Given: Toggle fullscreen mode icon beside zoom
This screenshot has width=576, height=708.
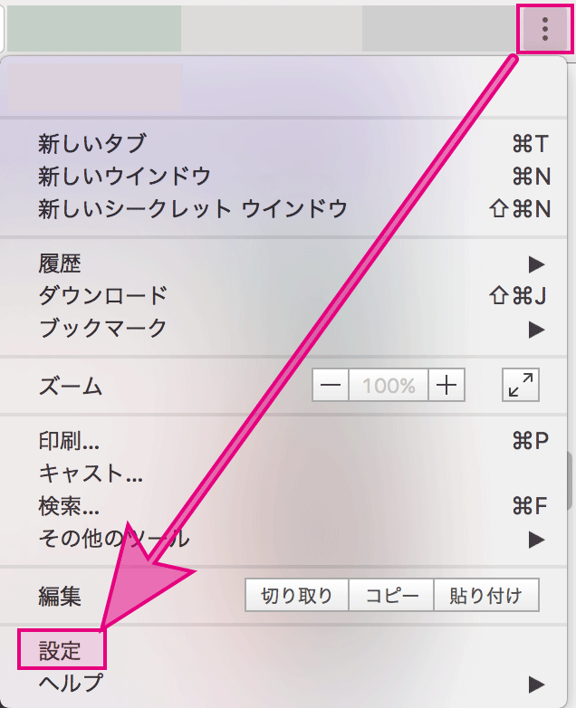Looking at the screenshot, I should click(521, 385).
